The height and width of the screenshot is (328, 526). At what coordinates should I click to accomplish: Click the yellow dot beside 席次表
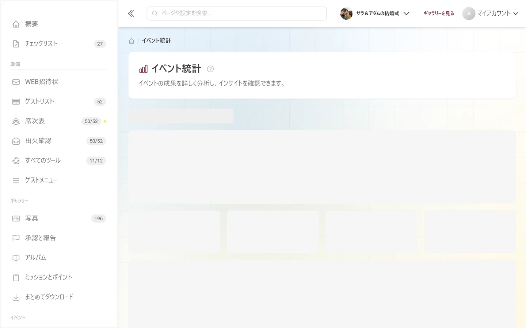[105, 121]
